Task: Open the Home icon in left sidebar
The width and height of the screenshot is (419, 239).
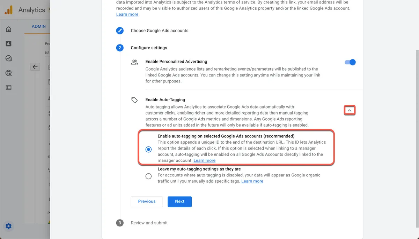Action: tap(9, 29)
